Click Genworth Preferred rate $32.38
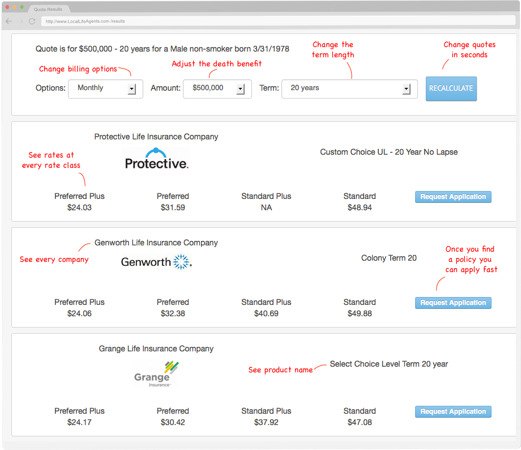Viewport: 521px width, 450px height. 173,313
